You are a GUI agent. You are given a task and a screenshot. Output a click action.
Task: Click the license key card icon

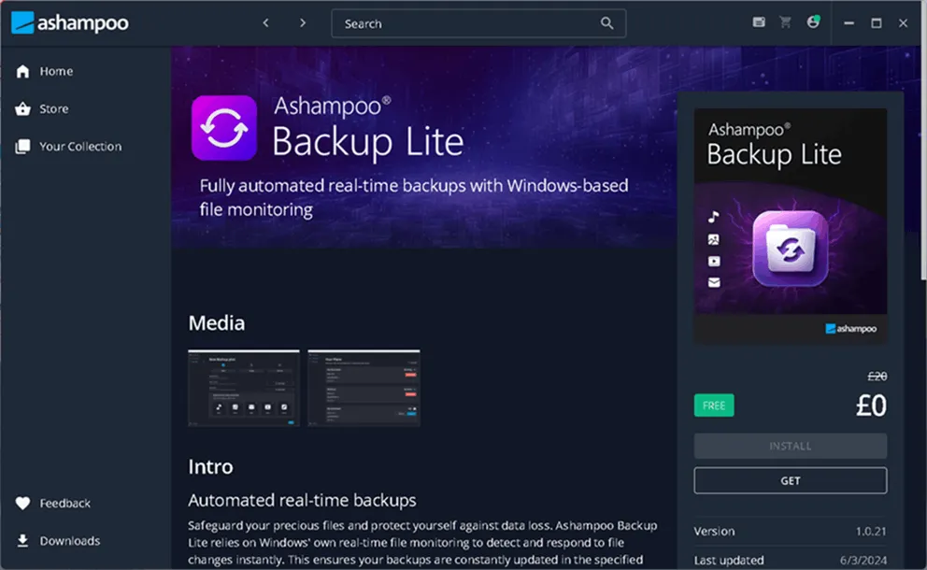tap(759, 22)
